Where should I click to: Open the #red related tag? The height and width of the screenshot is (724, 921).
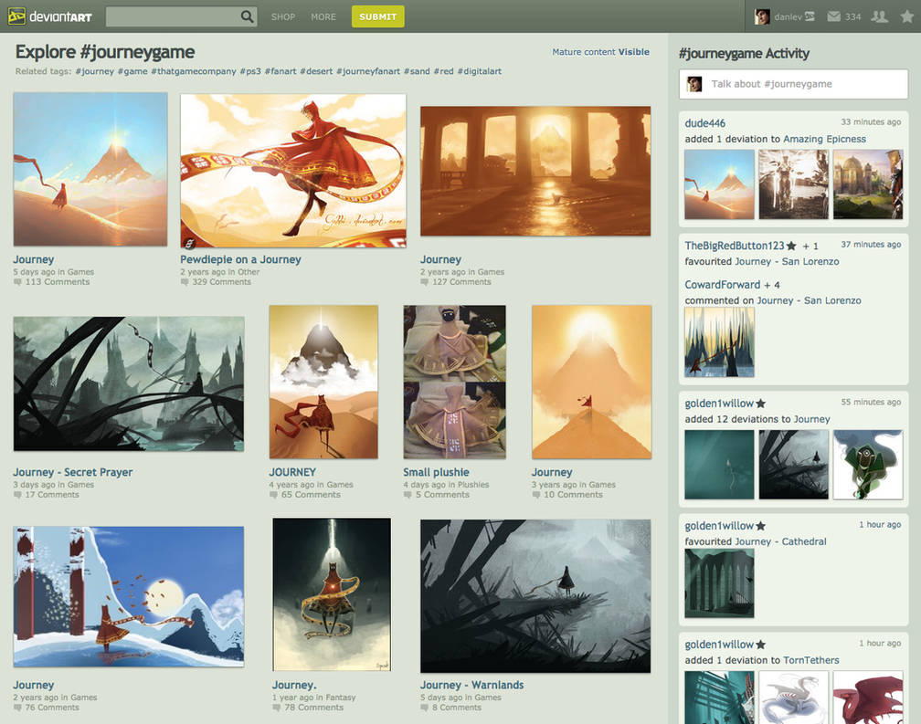coord(443,71)
